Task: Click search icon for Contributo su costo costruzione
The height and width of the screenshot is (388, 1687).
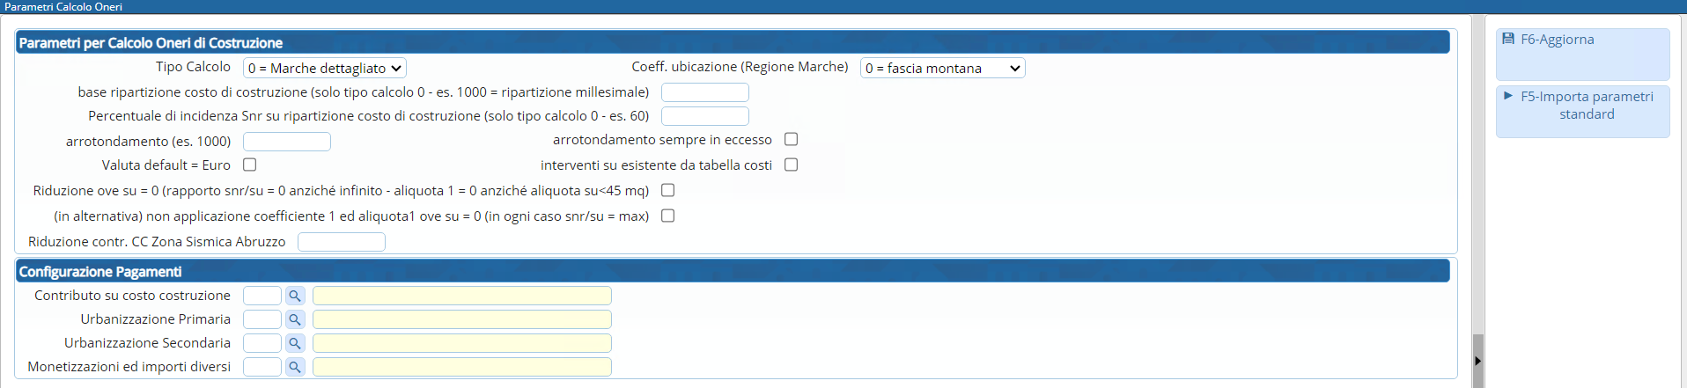Action: [295, 296]
